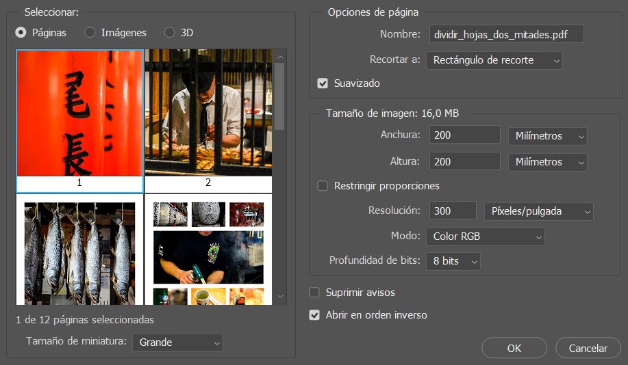Enable Restringir proporciones checkbox

tap(323, 186)
